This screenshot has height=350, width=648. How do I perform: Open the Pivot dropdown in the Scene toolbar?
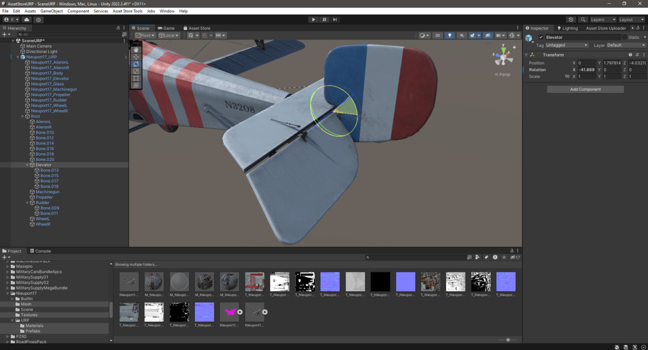tap(145, 35)
